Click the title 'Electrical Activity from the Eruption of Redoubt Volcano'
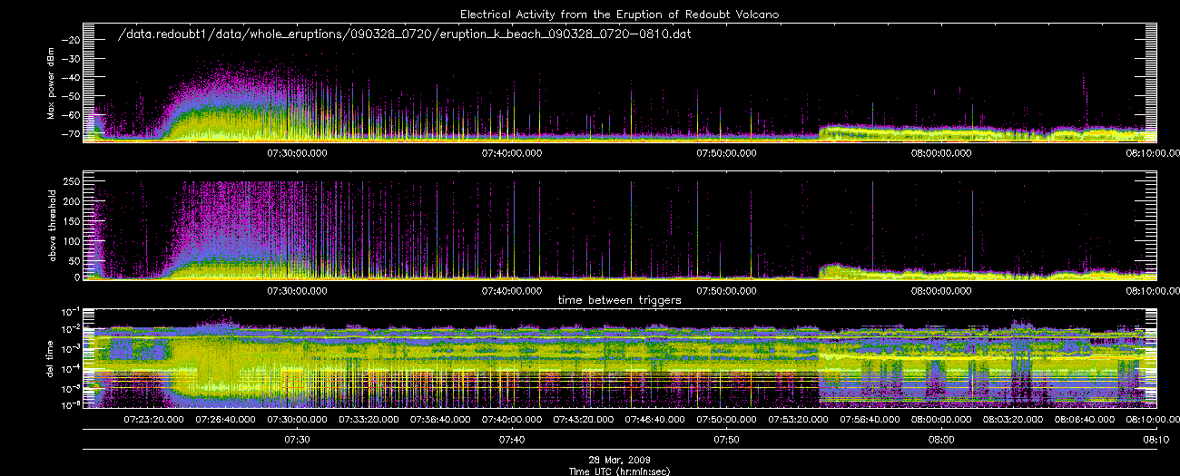The height and width of the screenshot is (476, 1180). pyautogui.click(x=619, y=15)
